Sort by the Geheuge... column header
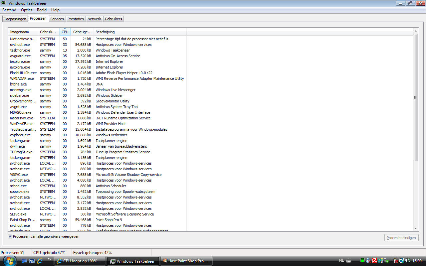The width and height of the screenshot is (426, 266). 82,32
